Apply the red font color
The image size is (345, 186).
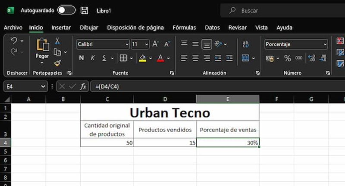[x=160, y=58]
